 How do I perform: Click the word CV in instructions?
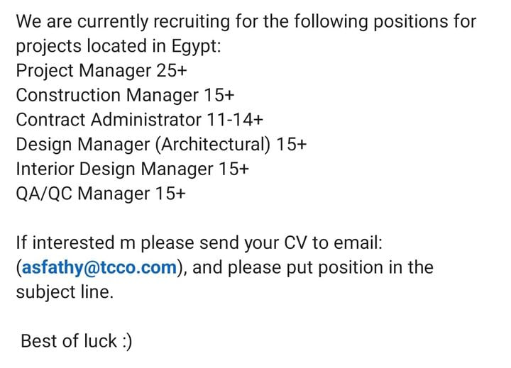coord(295,243)
